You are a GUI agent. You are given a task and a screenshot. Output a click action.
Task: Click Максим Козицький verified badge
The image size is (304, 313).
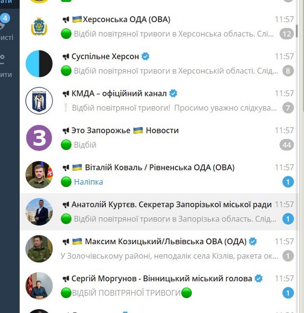(x=253, y=242)
